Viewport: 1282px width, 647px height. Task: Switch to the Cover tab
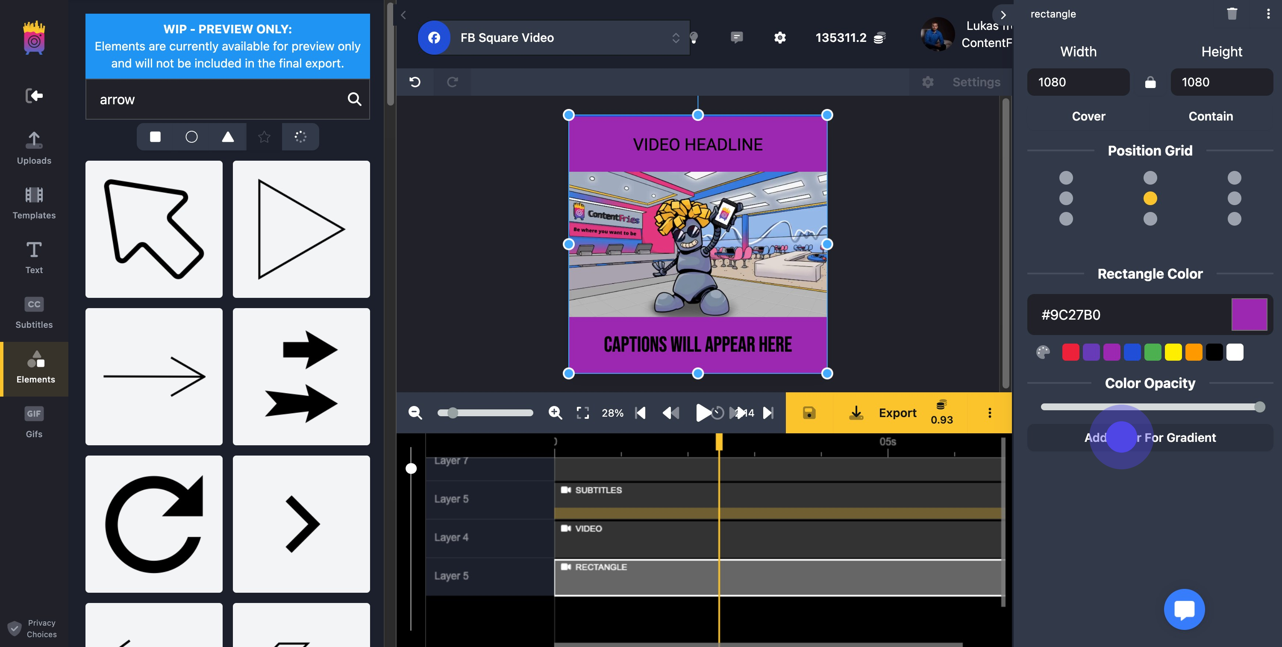pyautogui.click(x=1089, y=116)
